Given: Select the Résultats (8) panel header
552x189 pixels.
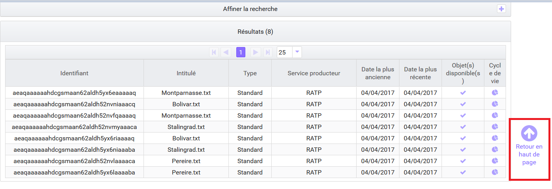Looking at the screenshot, I should coord(255,31).
